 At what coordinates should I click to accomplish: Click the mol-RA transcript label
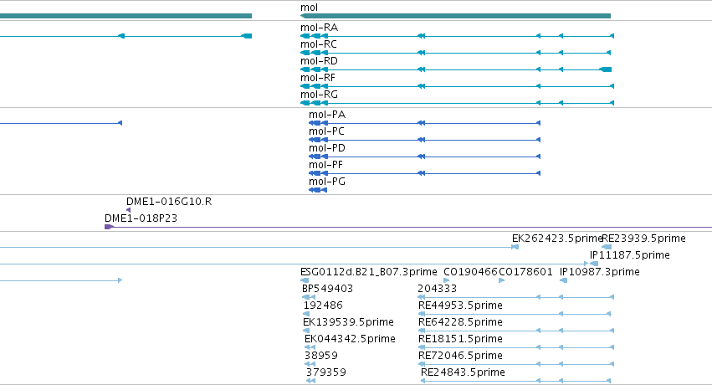(x=319, y=28)
